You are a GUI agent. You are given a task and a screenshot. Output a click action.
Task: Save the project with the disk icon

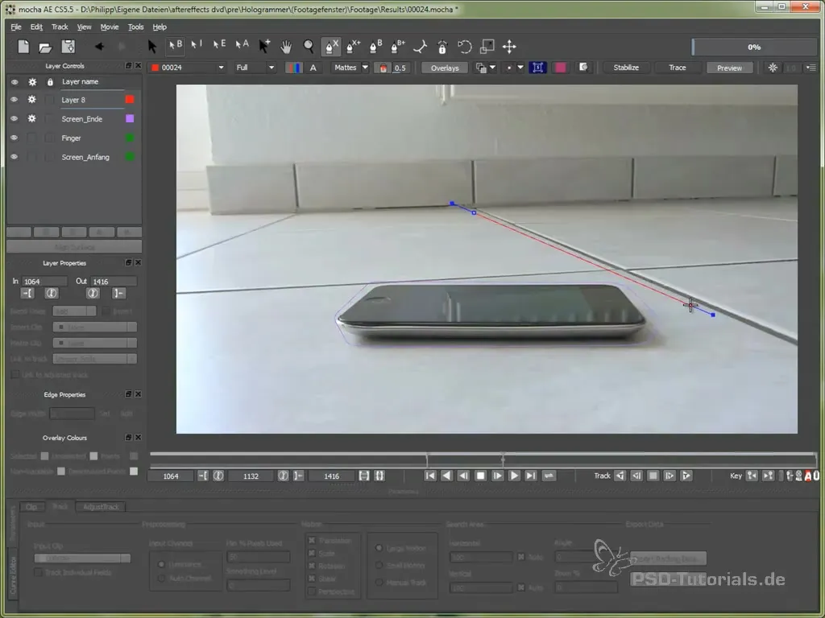tap(68, 47)
